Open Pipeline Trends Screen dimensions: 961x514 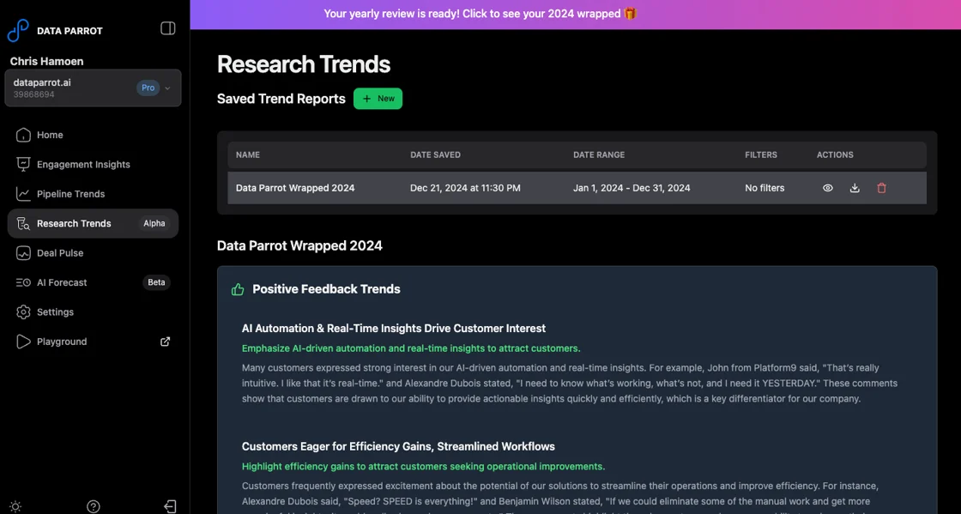(x=69, y=193)
